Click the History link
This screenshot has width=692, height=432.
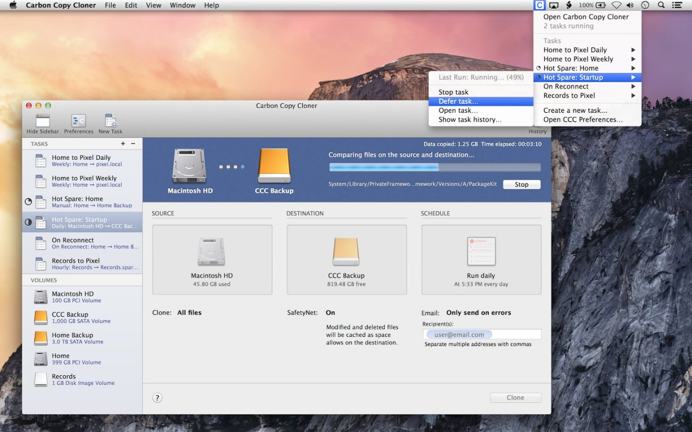pyautogui.click(x=537, y=131)
